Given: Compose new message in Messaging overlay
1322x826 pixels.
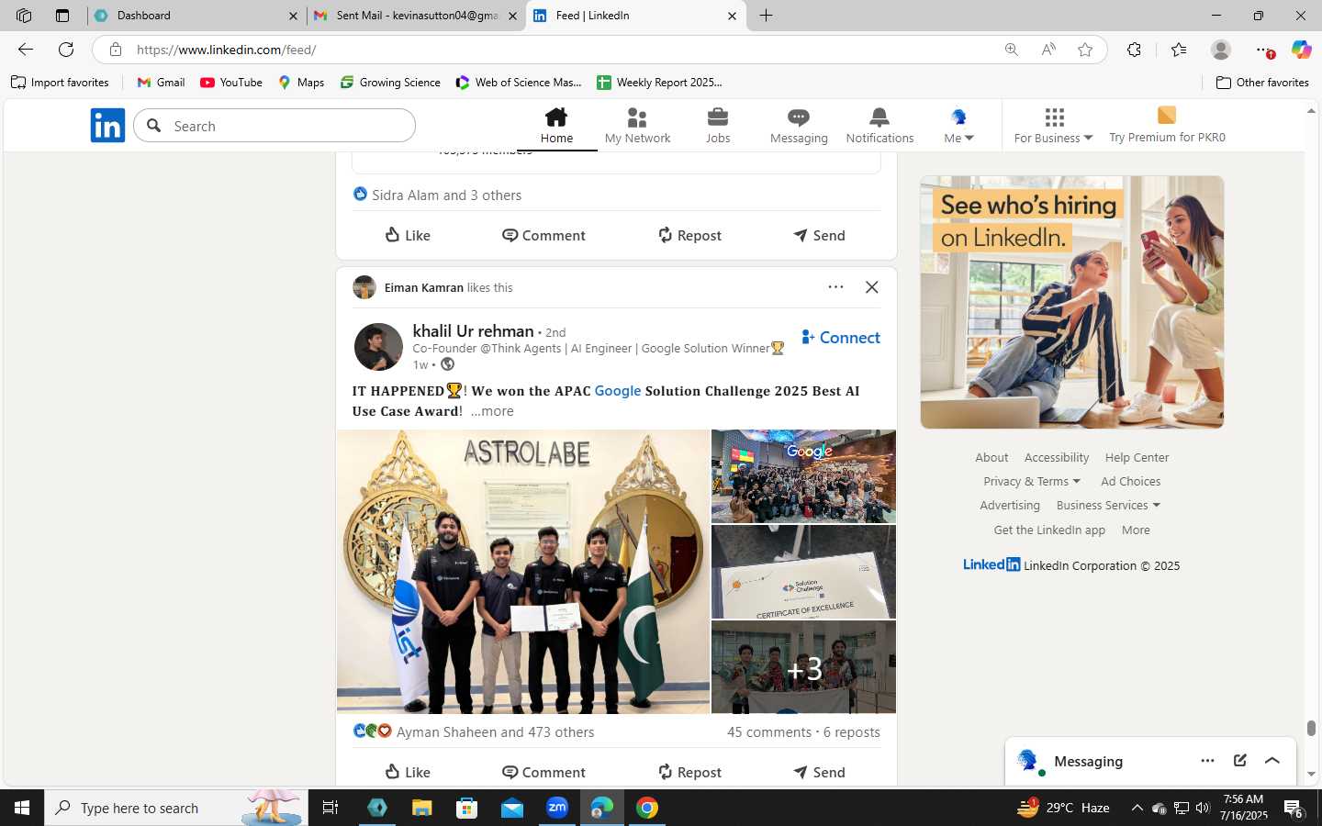Looking at the screenshot, I should coord(1239,760).
